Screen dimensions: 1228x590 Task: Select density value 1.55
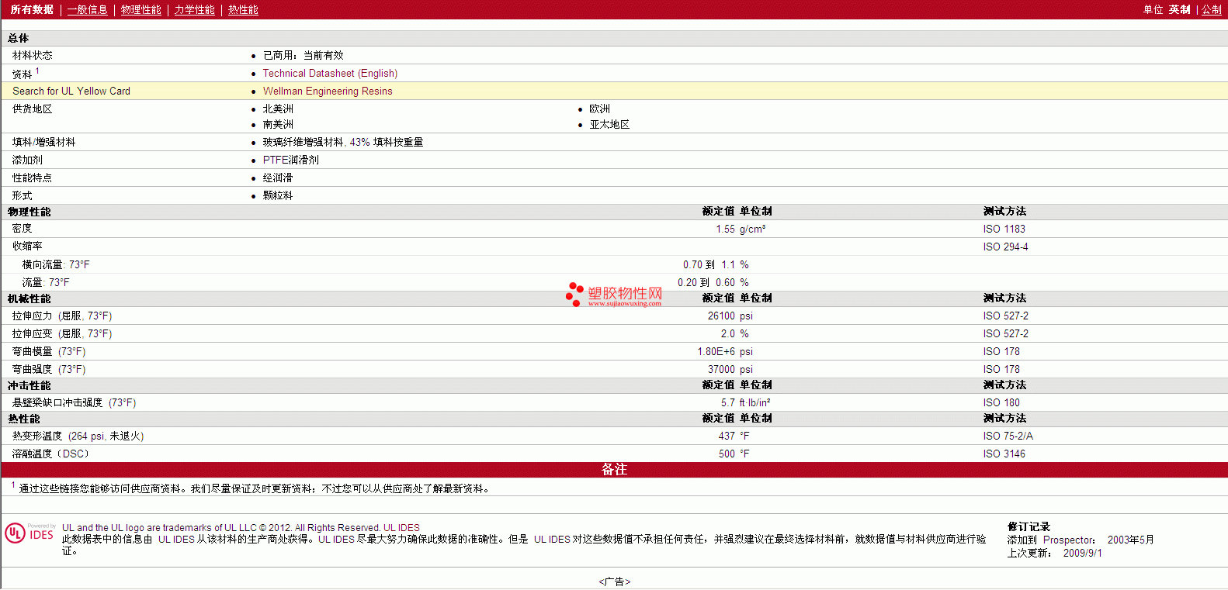coord(725,229)
